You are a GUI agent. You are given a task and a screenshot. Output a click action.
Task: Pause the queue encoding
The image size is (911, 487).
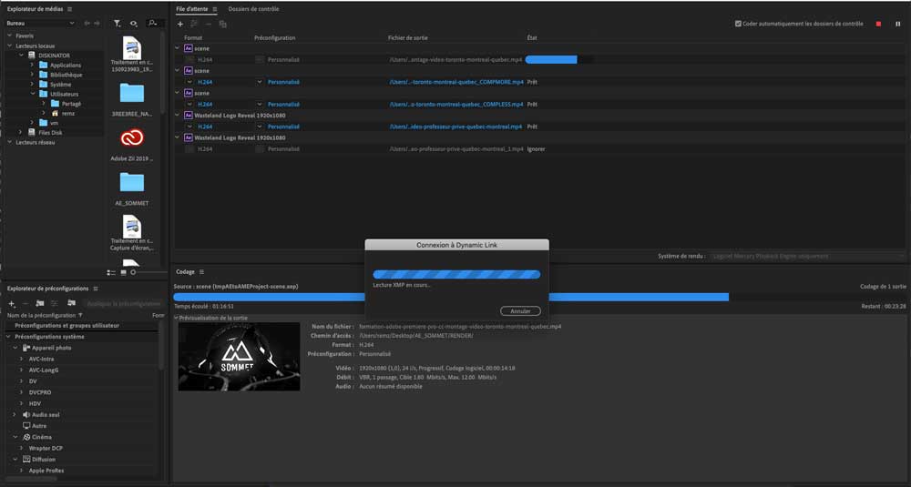tap(897, 24)
